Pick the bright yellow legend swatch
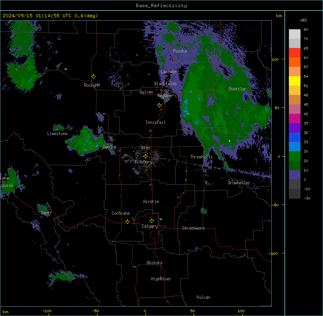 (x=295, y=81)
